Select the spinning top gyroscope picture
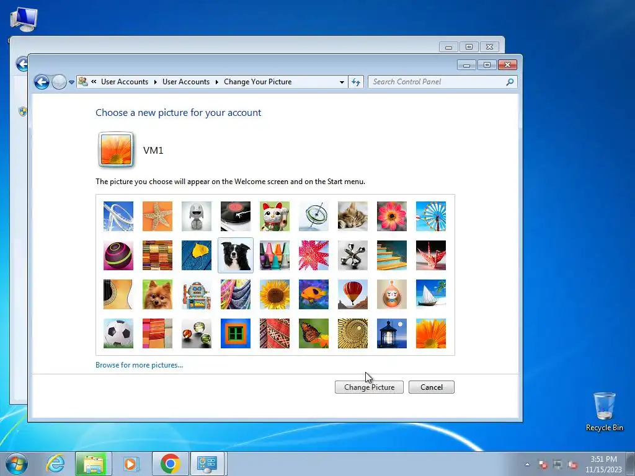The height and width of the screenshot is (476, 635). [x=314, y=216]
